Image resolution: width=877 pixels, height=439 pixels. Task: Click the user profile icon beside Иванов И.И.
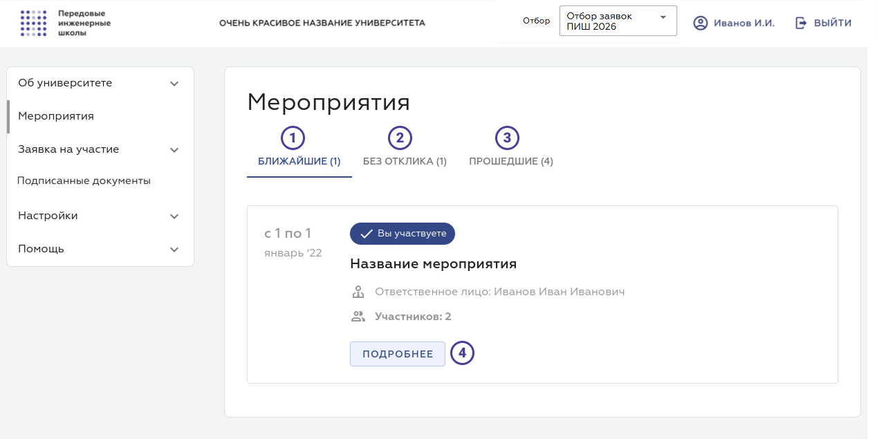click(701, 24)
